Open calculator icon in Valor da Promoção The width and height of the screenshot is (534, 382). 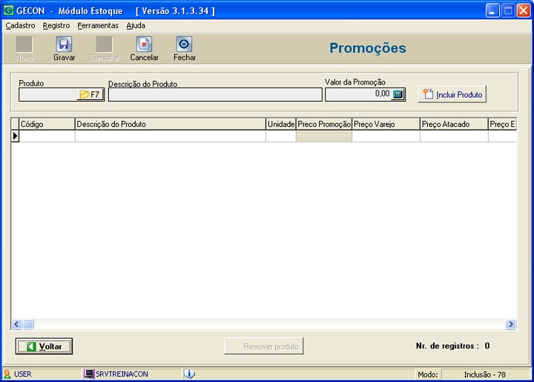(x=398, y=94)
